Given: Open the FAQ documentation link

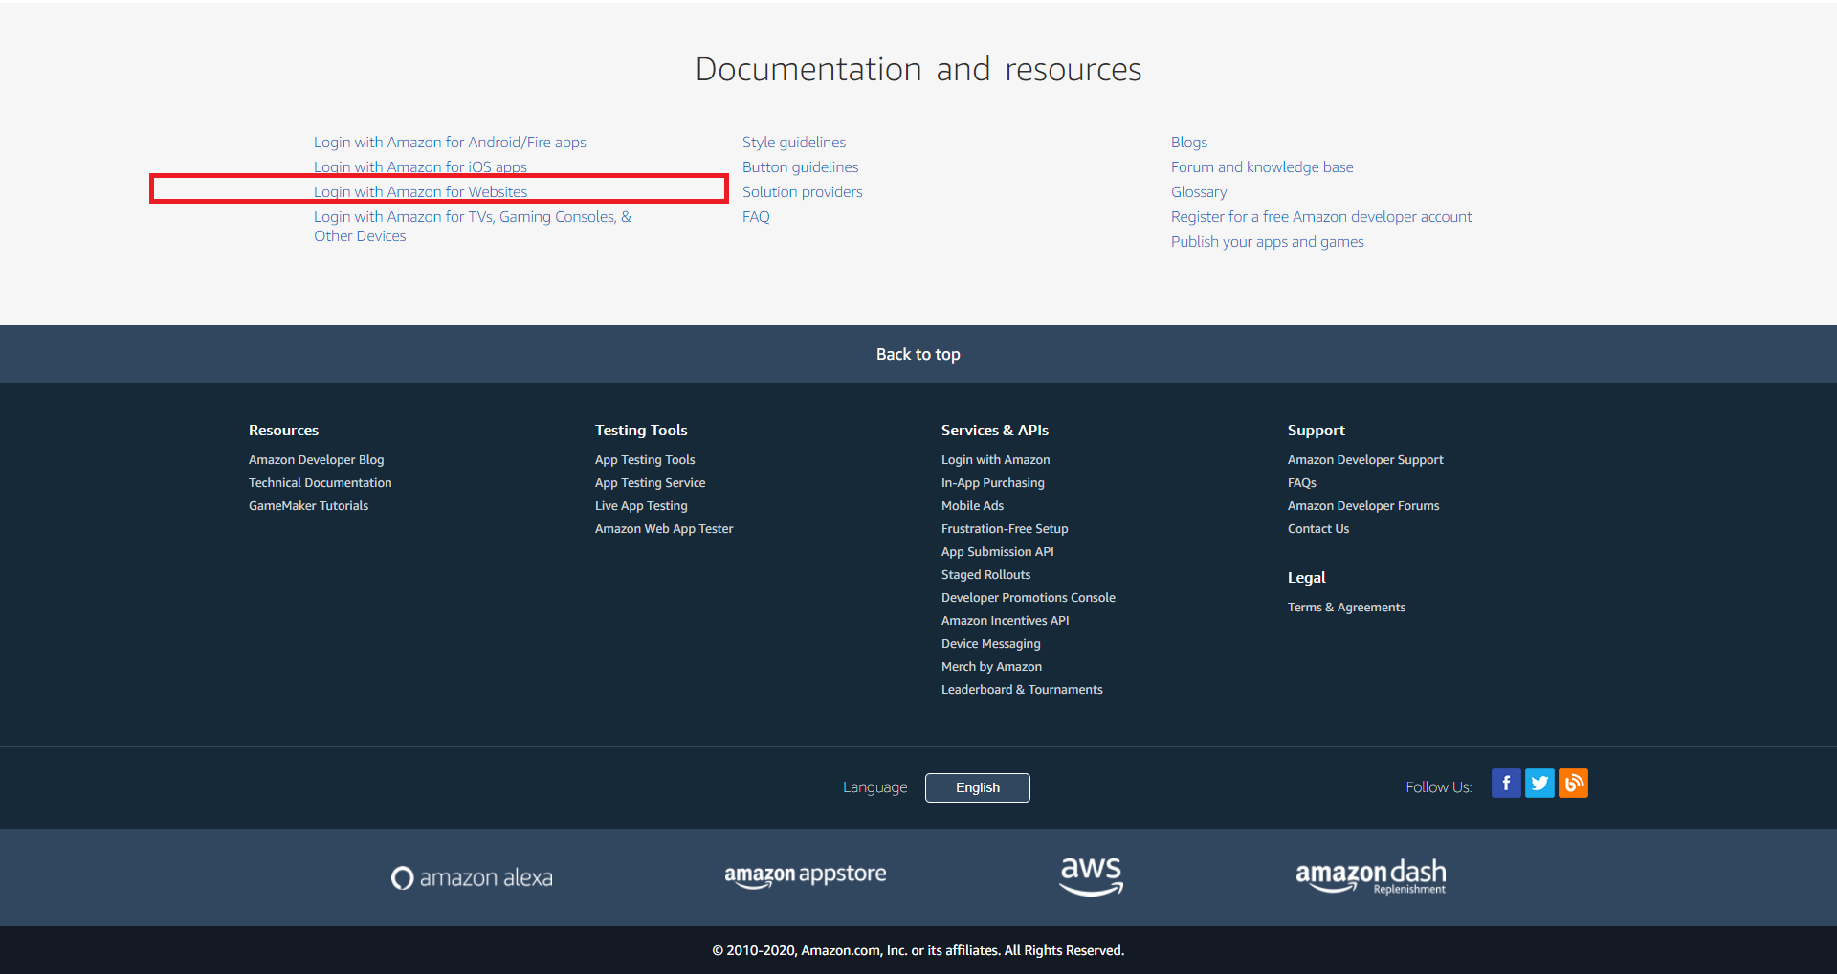Looking at the screenshot, I should [756, 216].
